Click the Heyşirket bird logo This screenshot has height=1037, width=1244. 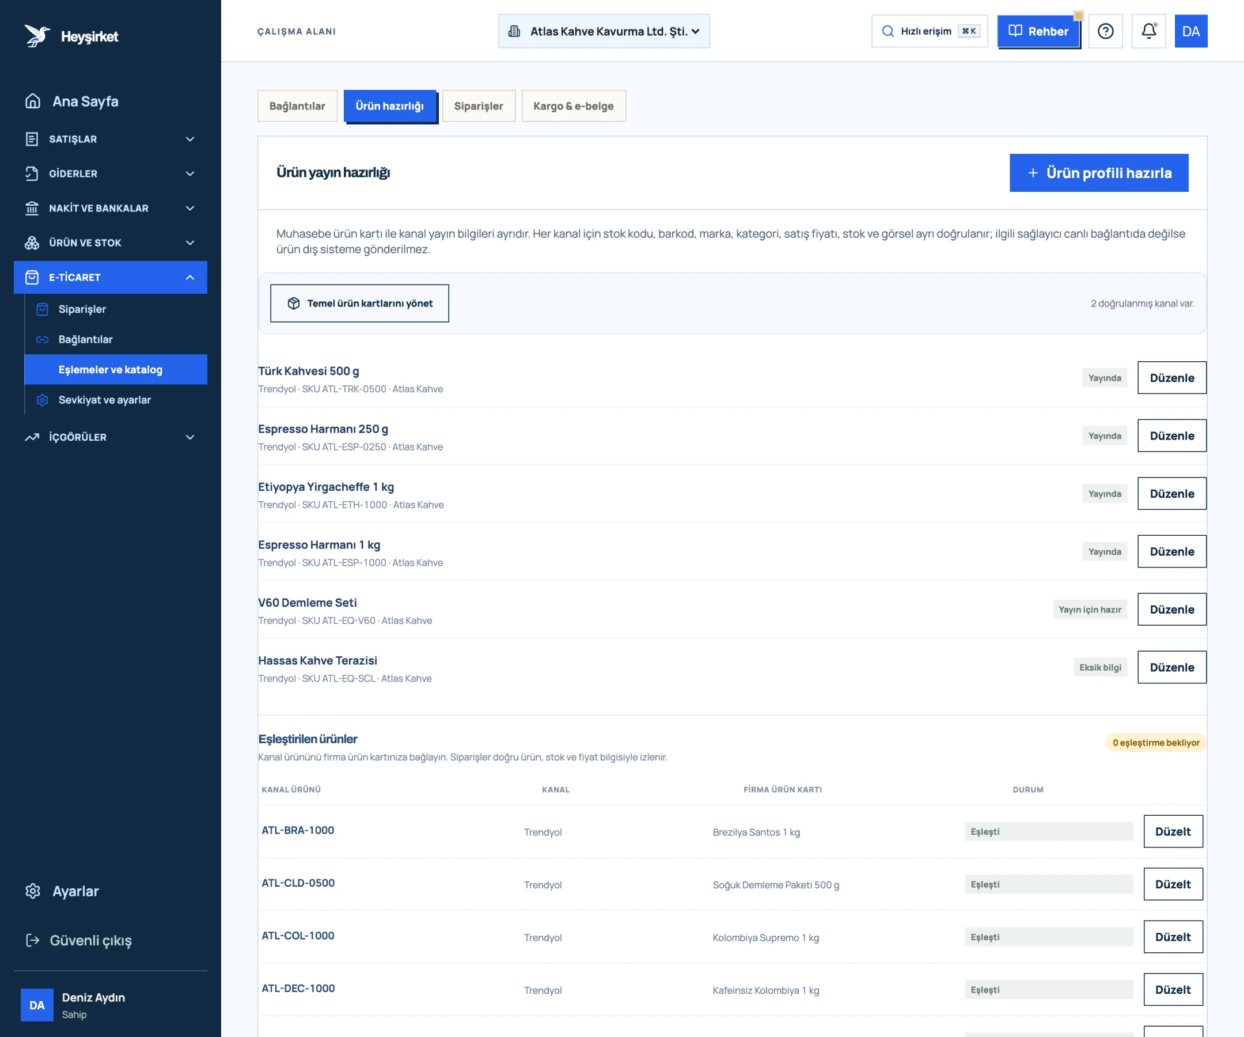pos(37,36)
